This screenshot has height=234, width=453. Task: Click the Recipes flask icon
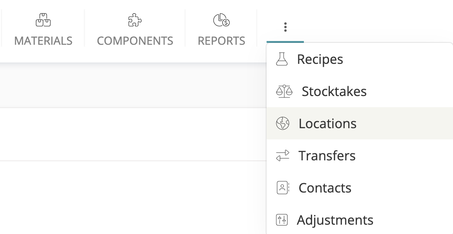point(282,59)
